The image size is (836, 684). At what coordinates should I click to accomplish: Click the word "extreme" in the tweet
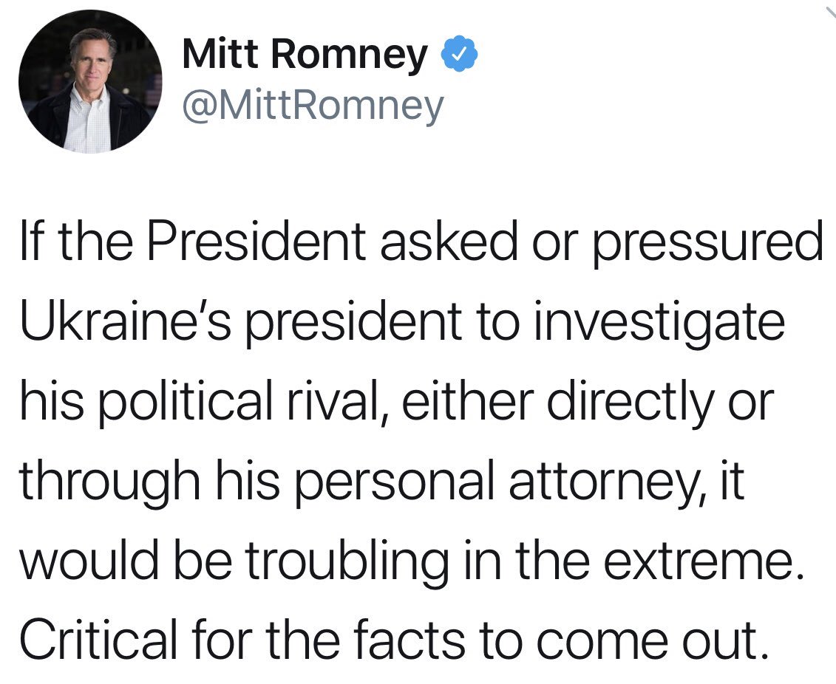pyautogui.click(x=697, y=563)
